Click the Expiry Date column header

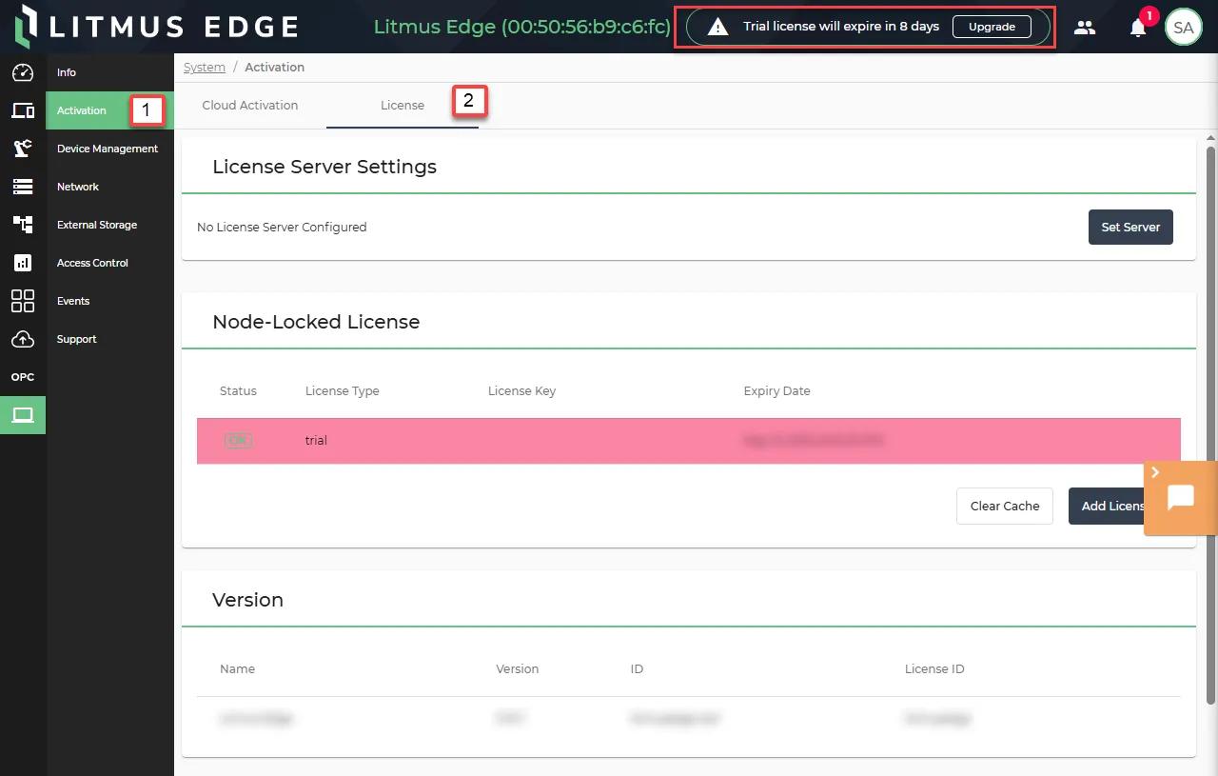777,391
